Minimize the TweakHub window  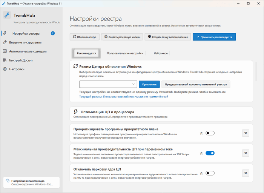click(238, 3)
